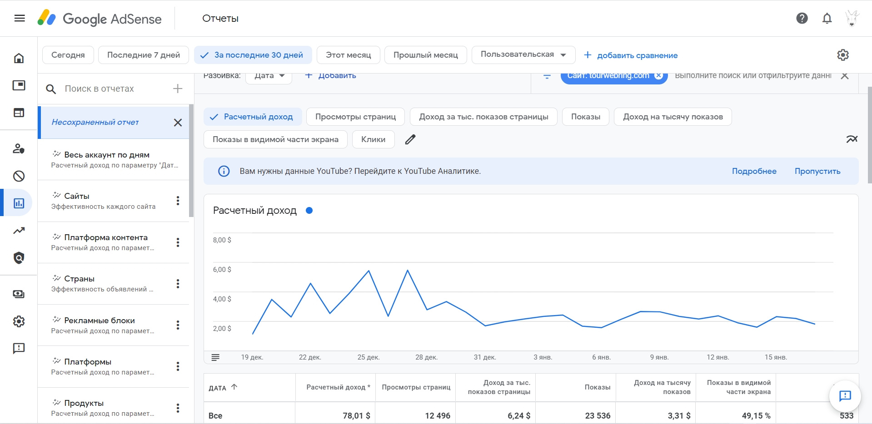872x424 pixels.
Task: Go to Home in left sidebar
Action: [x=19, y=58]
